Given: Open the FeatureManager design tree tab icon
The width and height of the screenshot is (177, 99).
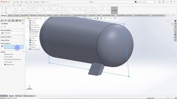Looking at the screenshot, I should [2, 21].
